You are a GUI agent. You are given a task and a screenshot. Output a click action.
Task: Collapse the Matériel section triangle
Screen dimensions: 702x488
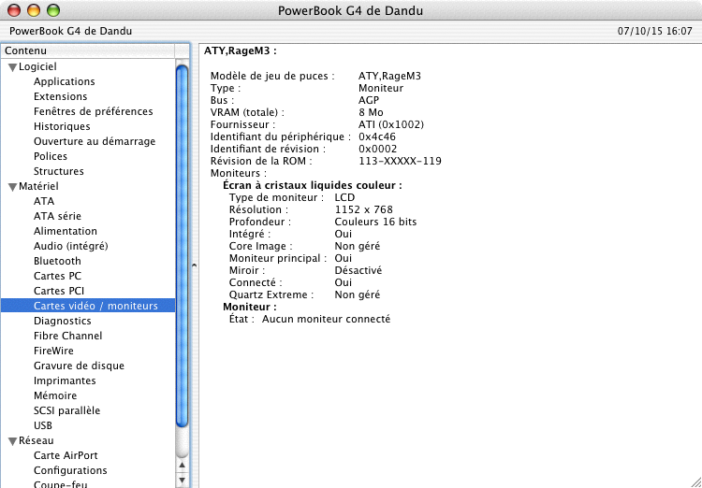click(12, 187)
